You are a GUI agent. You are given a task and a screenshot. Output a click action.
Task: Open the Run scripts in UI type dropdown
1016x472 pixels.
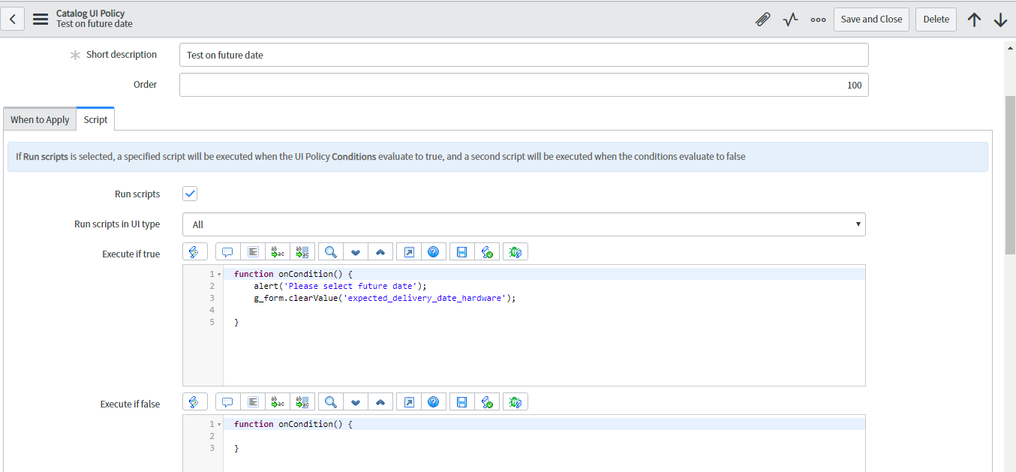524,224
